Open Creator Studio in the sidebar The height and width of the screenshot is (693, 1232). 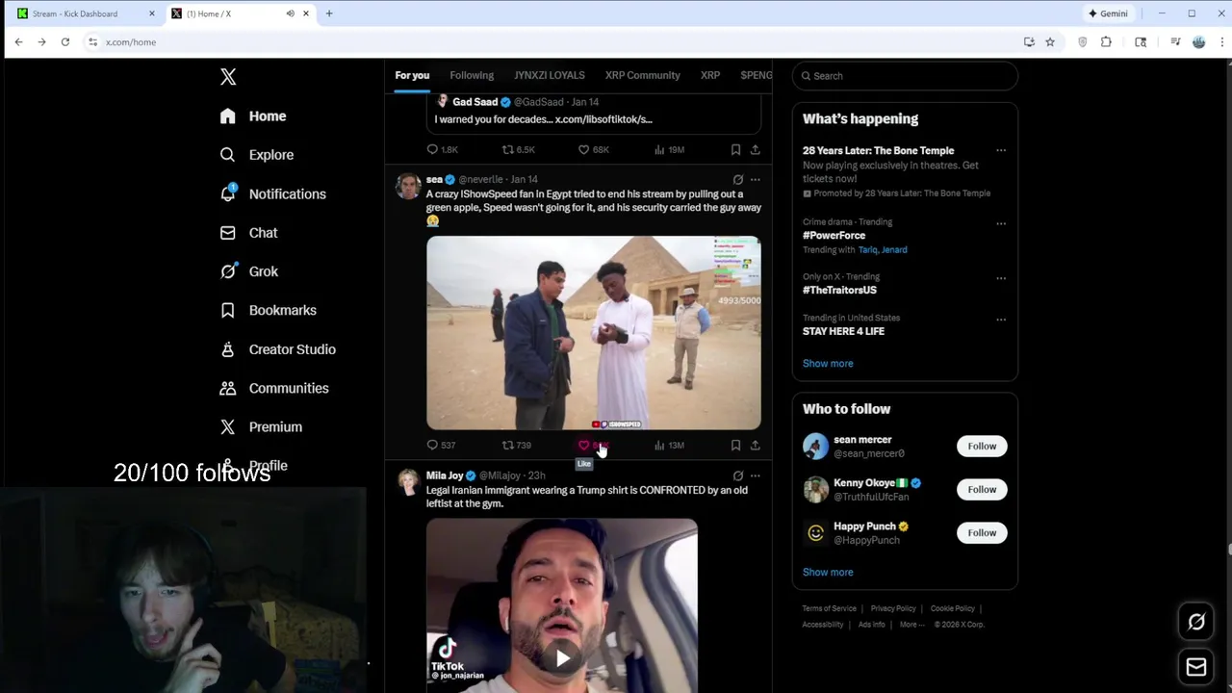[x=277, y=349]
